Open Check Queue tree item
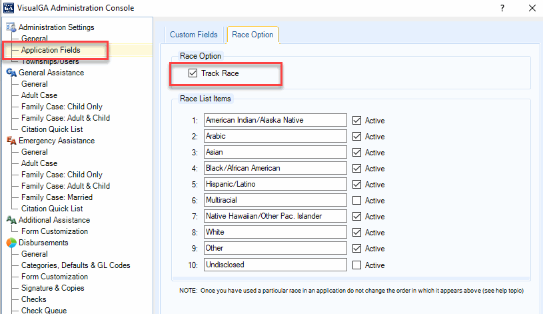Screen dimensions: 543x314 pos(43,310)
